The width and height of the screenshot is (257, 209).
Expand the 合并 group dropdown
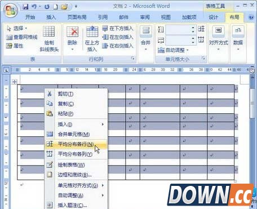point(146,39)
